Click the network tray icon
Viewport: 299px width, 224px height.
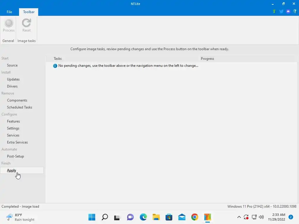point(254,217)
